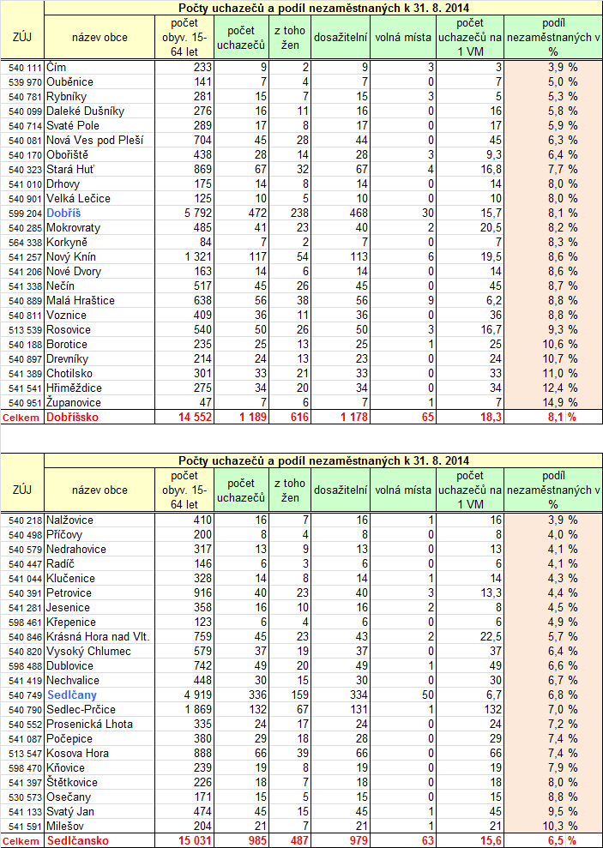Click the red Sedlčansko total label

77,840
